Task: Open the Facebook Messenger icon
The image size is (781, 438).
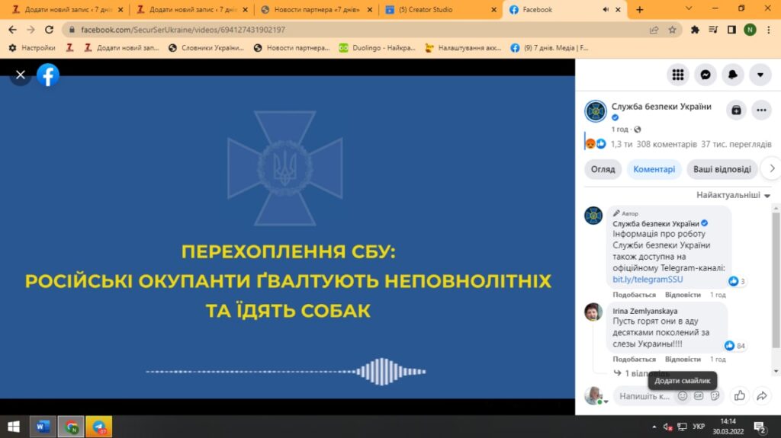Action: pyautogui.click(x=705, y=75)
